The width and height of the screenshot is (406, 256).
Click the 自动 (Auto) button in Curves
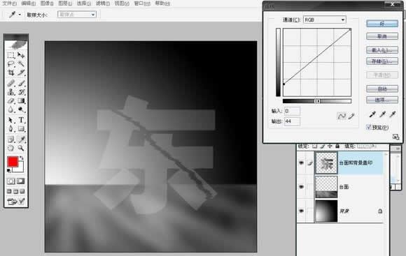click(x=382, y=89)
